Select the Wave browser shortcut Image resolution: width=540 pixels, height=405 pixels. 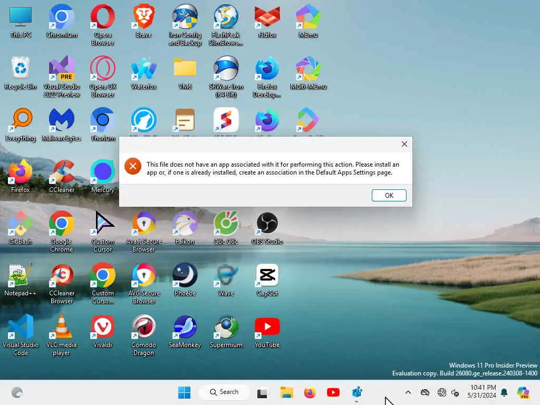point(226,279)
